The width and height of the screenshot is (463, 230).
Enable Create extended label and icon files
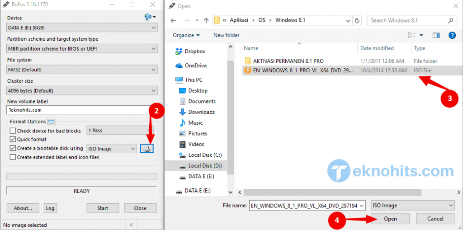pyautogui.click(x=13, y=157)
